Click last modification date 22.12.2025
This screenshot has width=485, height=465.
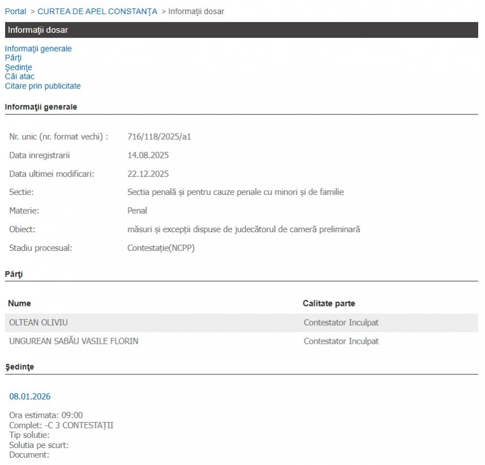(x=148, y=174)
